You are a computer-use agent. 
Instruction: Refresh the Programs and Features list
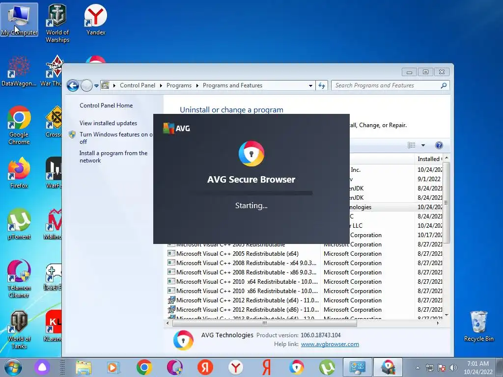pyautogui.click(x=321, y=85)
